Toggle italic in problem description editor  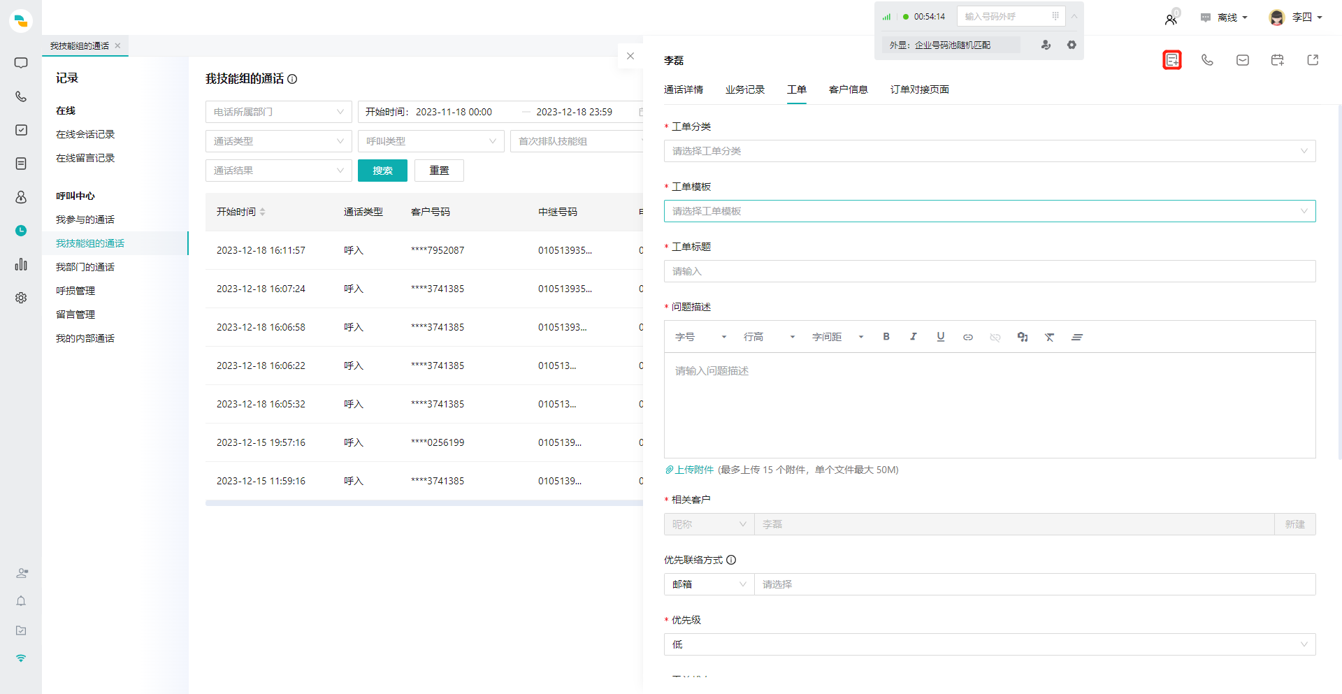913,337
